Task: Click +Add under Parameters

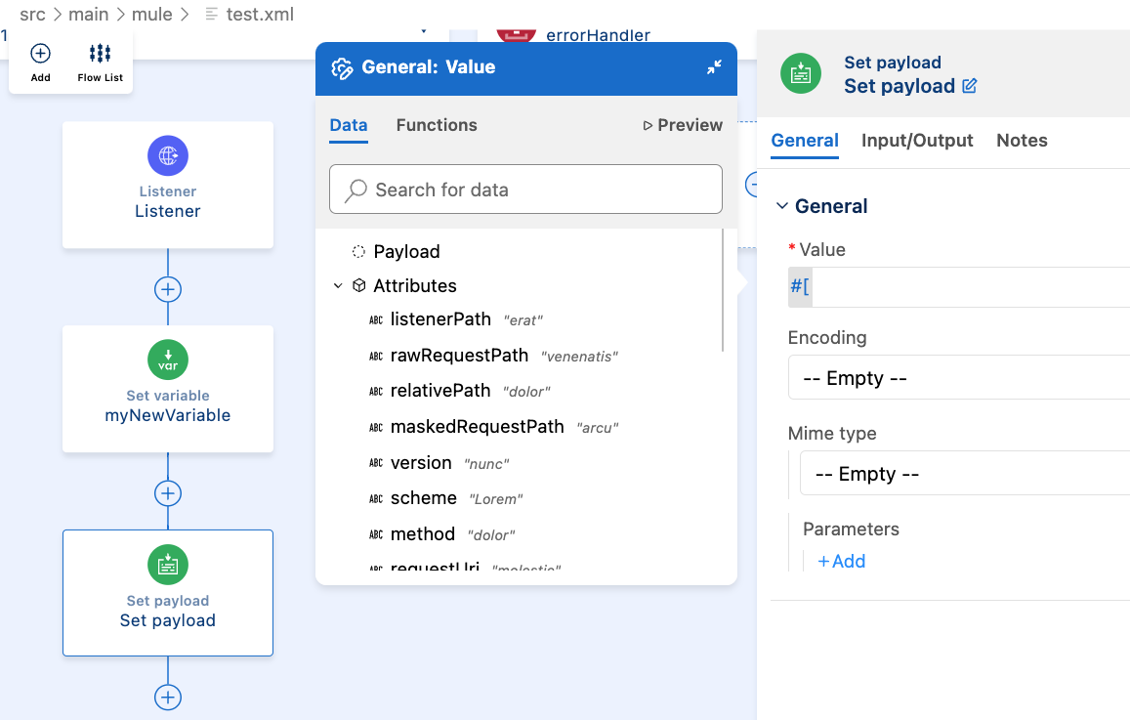Action: (x=841, y=561)
